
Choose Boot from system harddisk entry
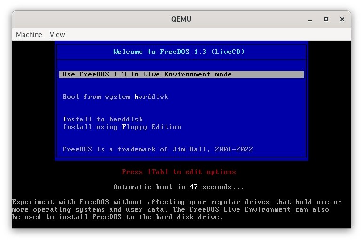115,97
